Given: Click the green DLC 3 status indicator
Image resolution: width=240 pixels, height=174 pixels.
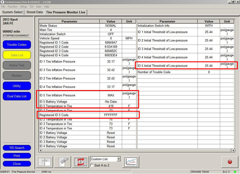Looking at the screenshot, I should click(x=235, y=172).
